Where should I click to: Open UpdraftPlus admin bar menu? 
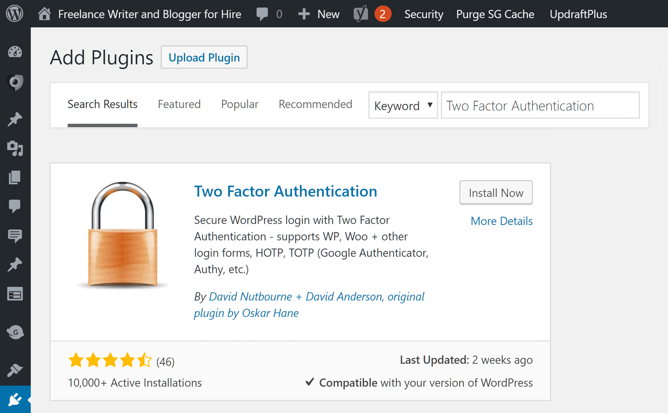pos(578,14)
